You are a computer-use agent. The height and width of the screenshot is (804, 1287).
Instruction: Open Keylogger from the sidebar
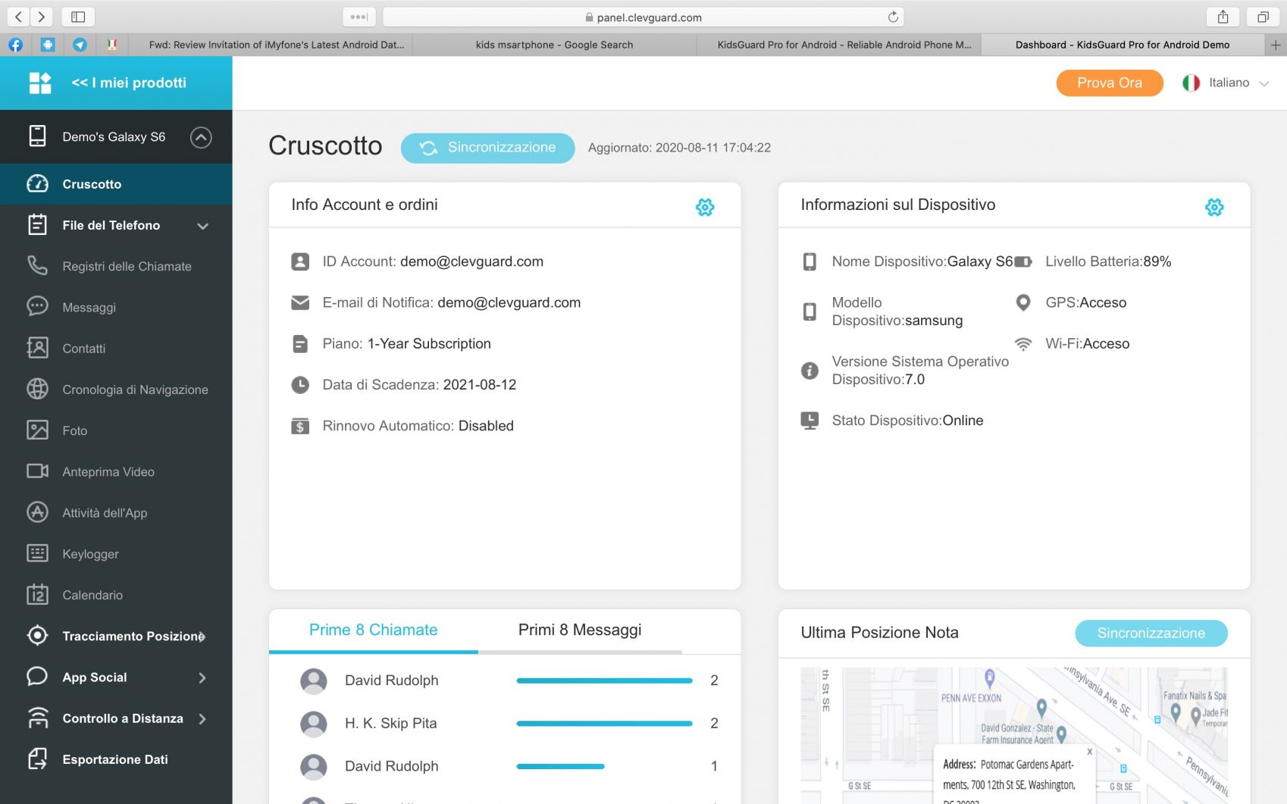(x=90, y=554)
